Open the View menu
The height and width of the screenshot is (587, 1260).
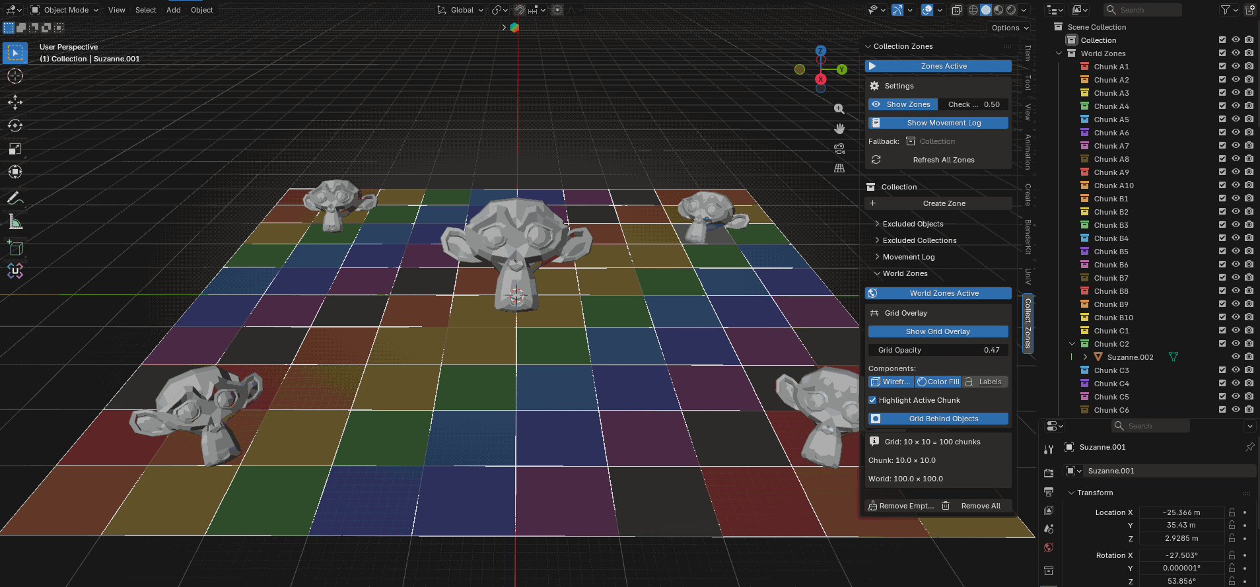[x=117, y=10]
